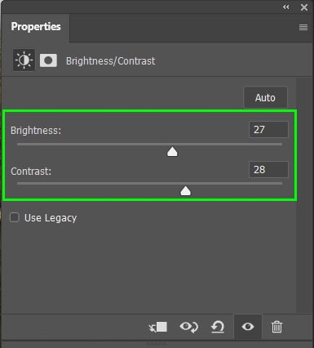Clip adjustment to layer below icon
Image resolution: width=314 pixels, height=348 pixels.
[x=158, y=327]
